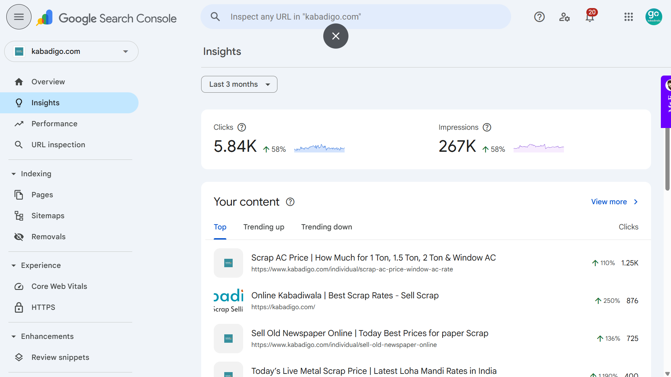The height and width of the screenshot is (377, 671).
Task: Select URL inspection in the sidebar
Action: coord(58,144)
